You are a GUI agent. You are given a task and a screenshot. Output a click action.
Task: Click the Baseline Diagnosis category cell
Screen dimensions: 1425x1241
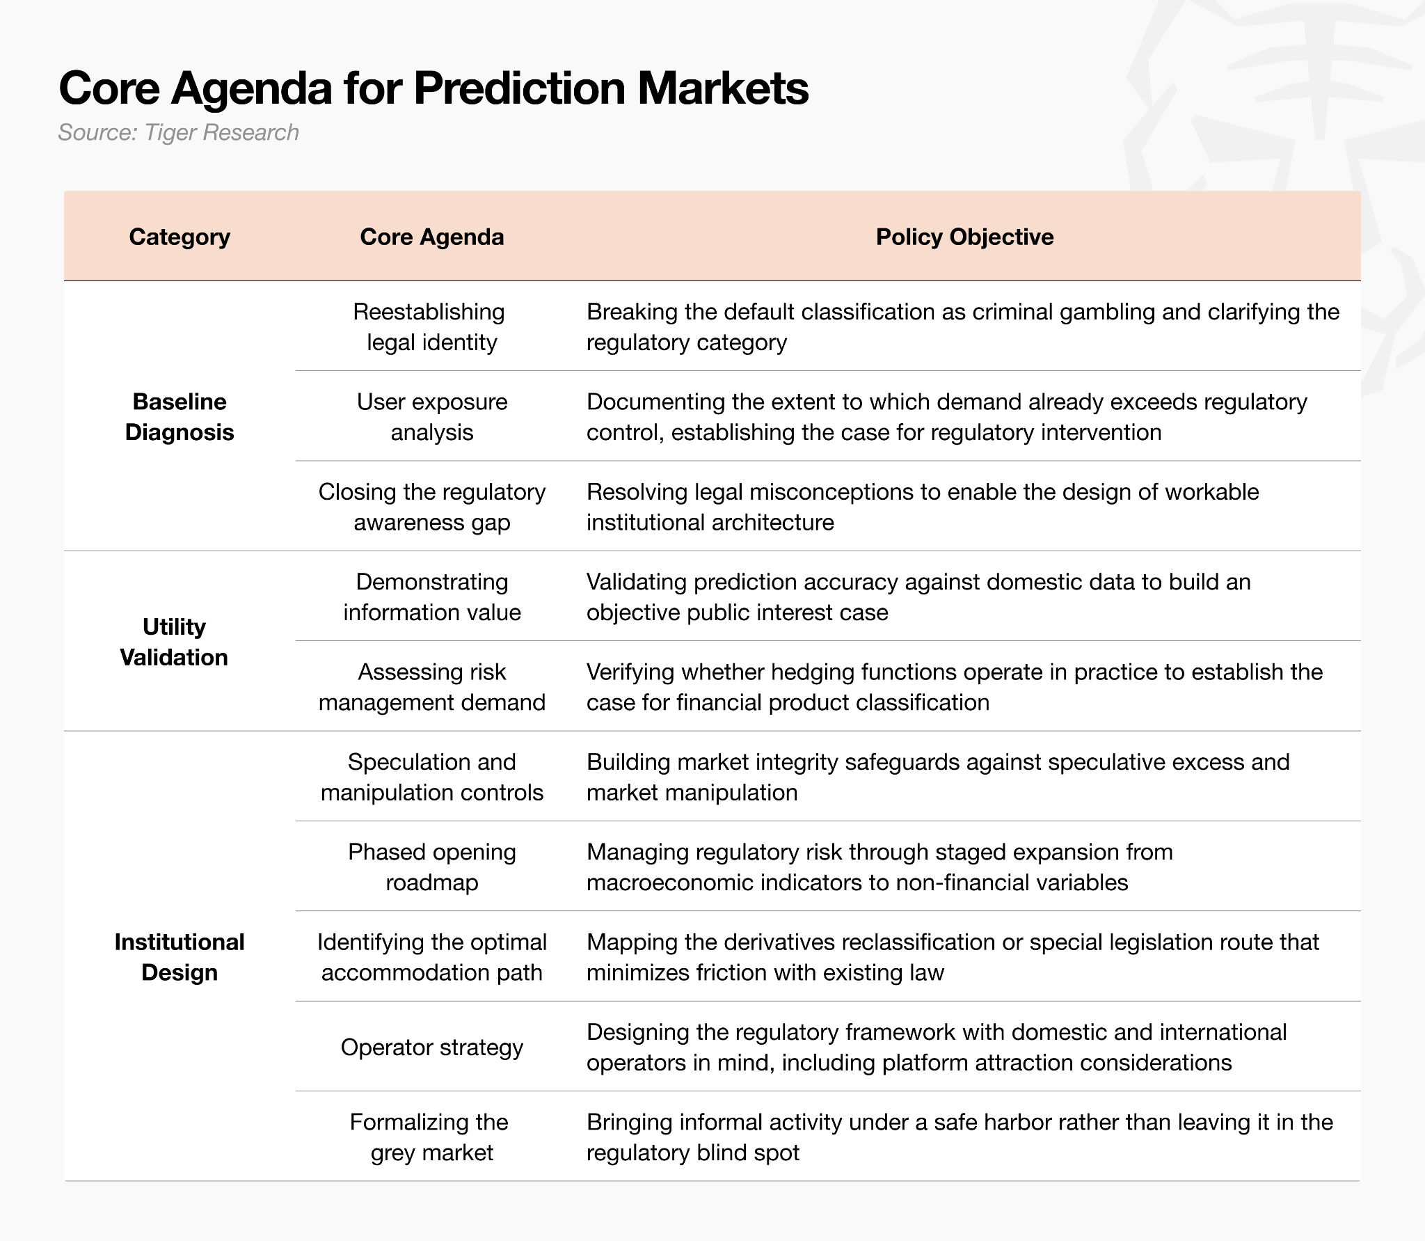tap(180, 416)
